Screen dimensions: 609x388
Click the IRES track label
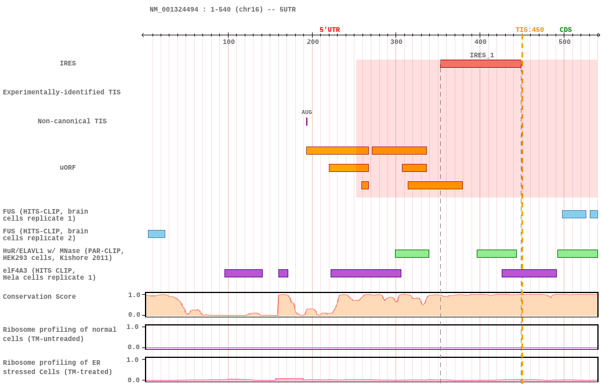point(68,63)
